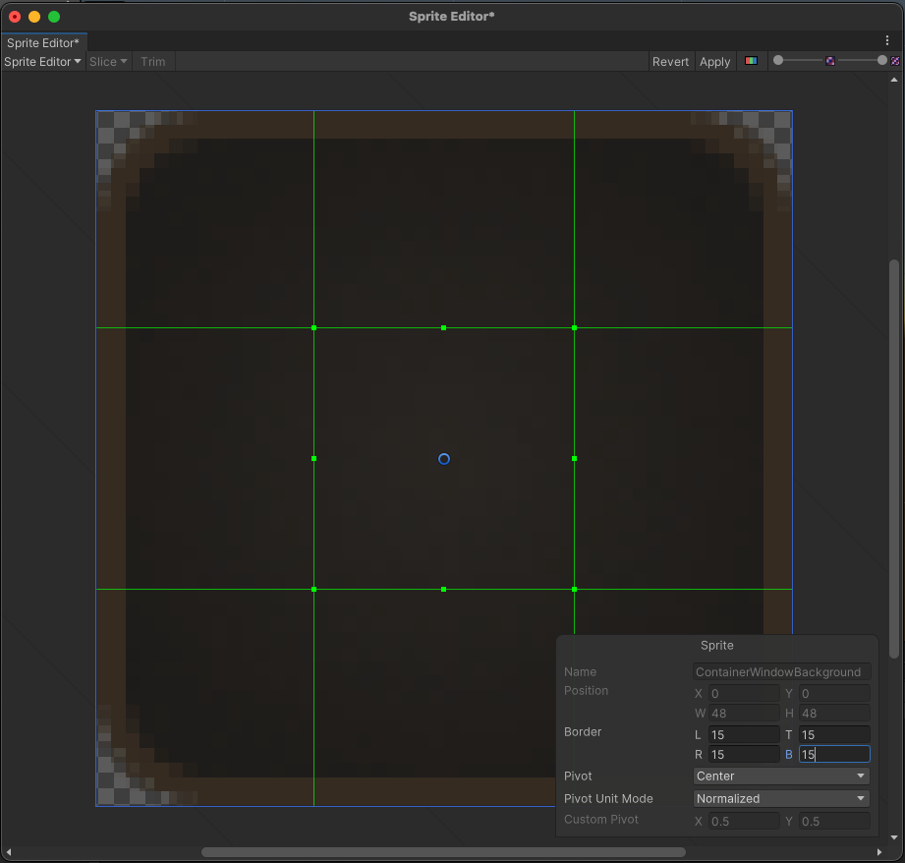Open the Pivot Unit Mode Normalized dropdown
905x863 pixels.
coord(781,799)
